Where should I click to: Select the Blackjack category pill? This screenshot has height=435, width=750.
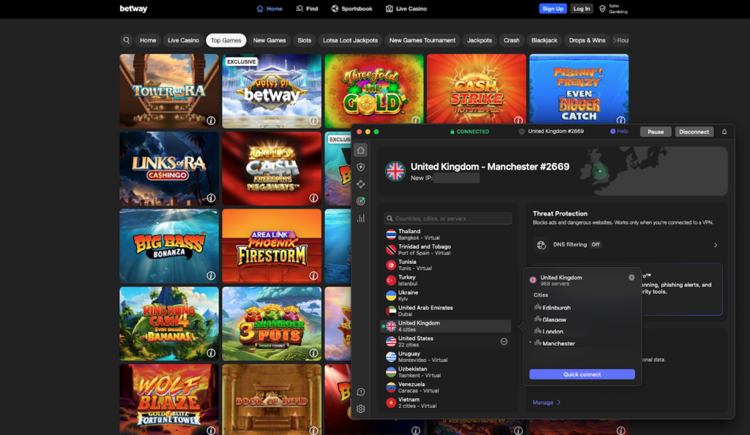[544, 40]
